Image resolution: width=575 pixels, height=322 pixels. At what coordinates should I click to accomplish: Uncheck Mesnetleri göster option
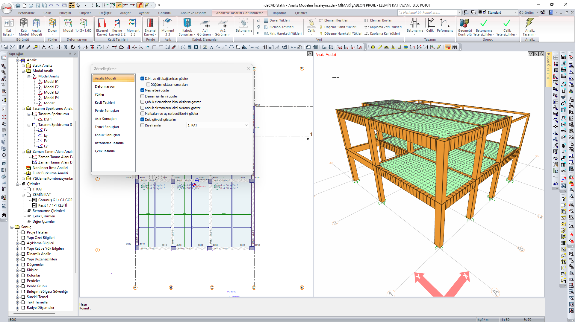click(x=143, y=90)
